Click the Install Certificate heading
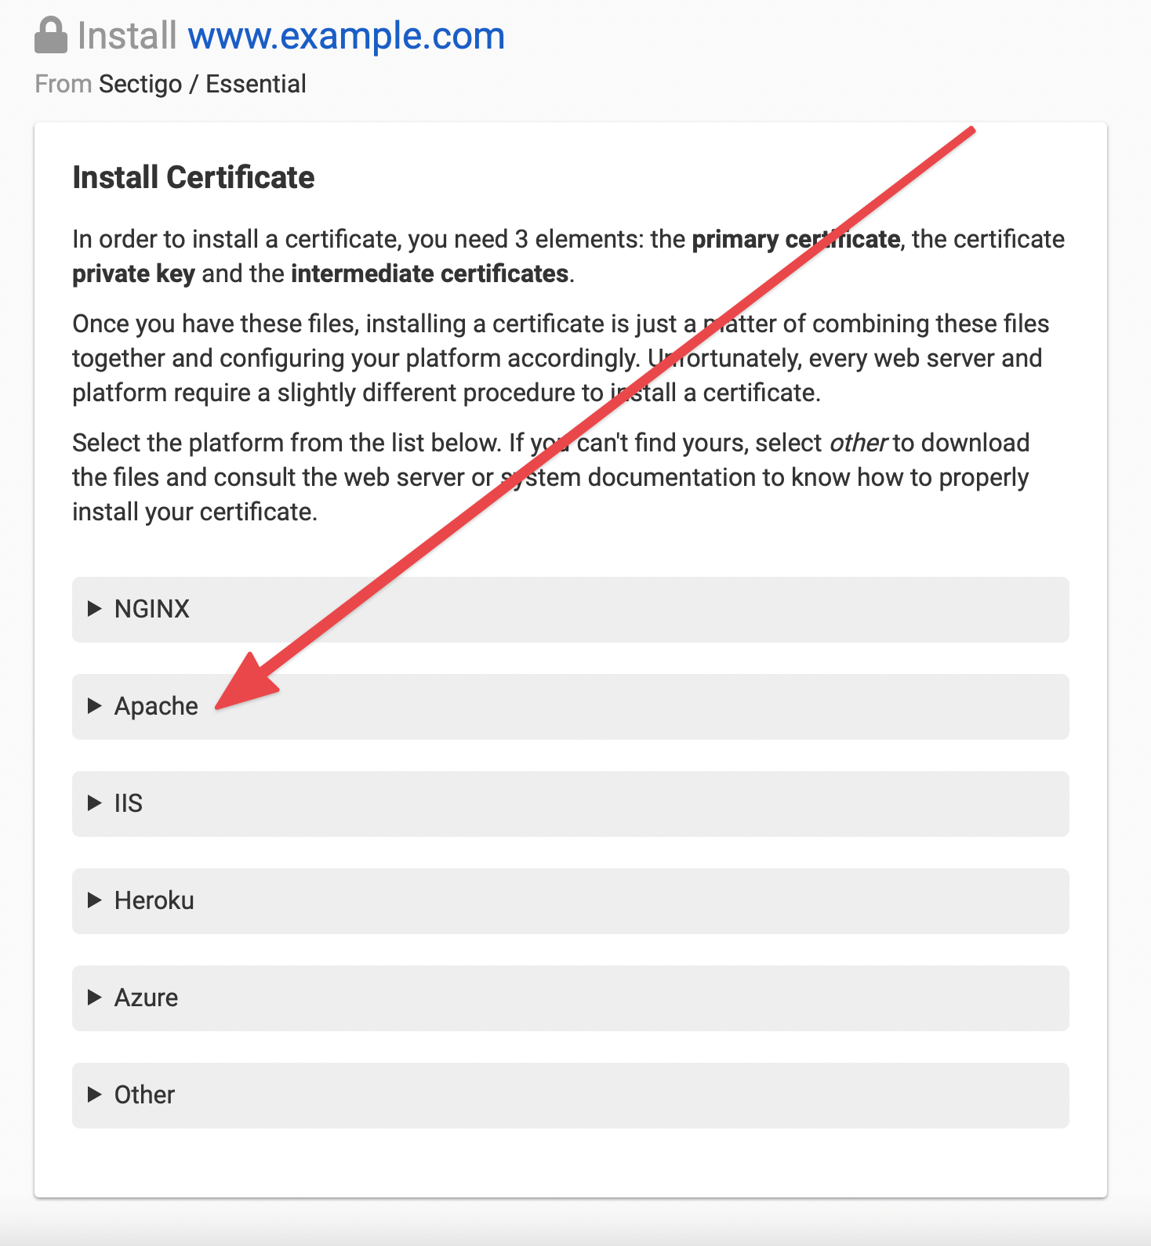The width and height of the screenshot is (1151, 1246). pyautogui.click(x=194, y=178)
